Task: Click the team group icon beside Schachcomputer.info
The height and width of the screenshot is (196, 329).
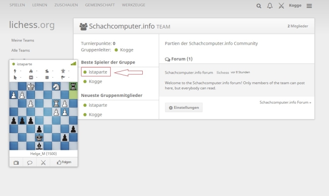Action: pos(83,26)
